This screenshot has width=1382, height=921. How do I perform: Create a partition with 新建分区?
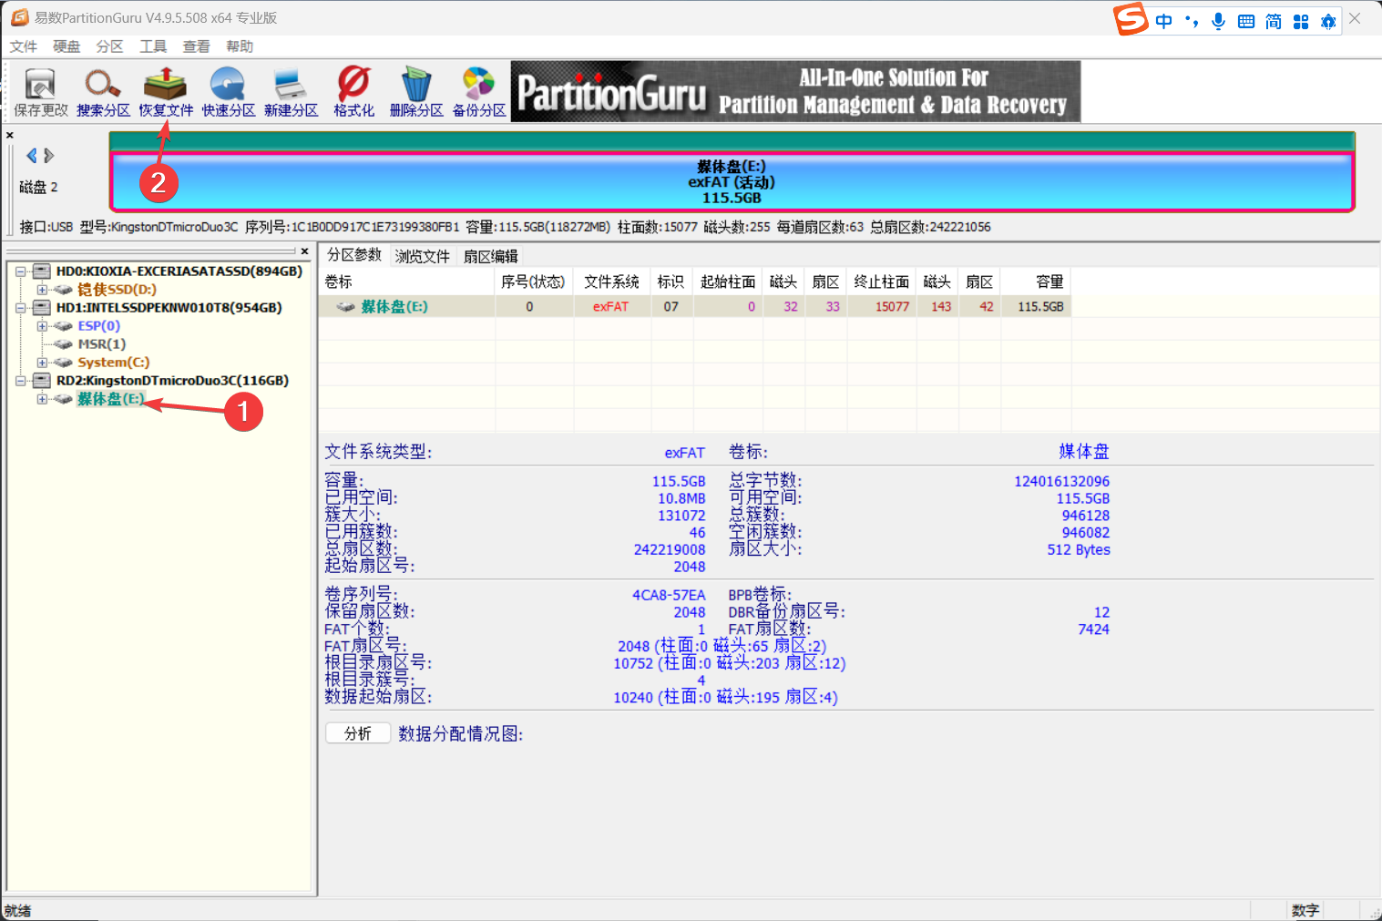tap(291, 93)
